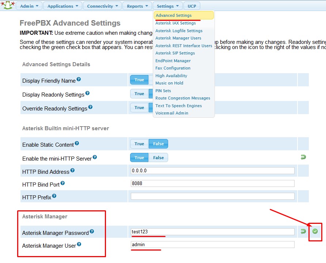Open help icon beside HTTP Prefix
Image resolution: width=326 pixels, height=263 pixels.
[x=54, y=196]
